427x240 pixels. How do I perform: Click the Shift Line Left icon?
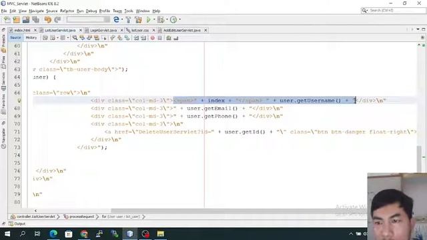click(x=136, y=38)
